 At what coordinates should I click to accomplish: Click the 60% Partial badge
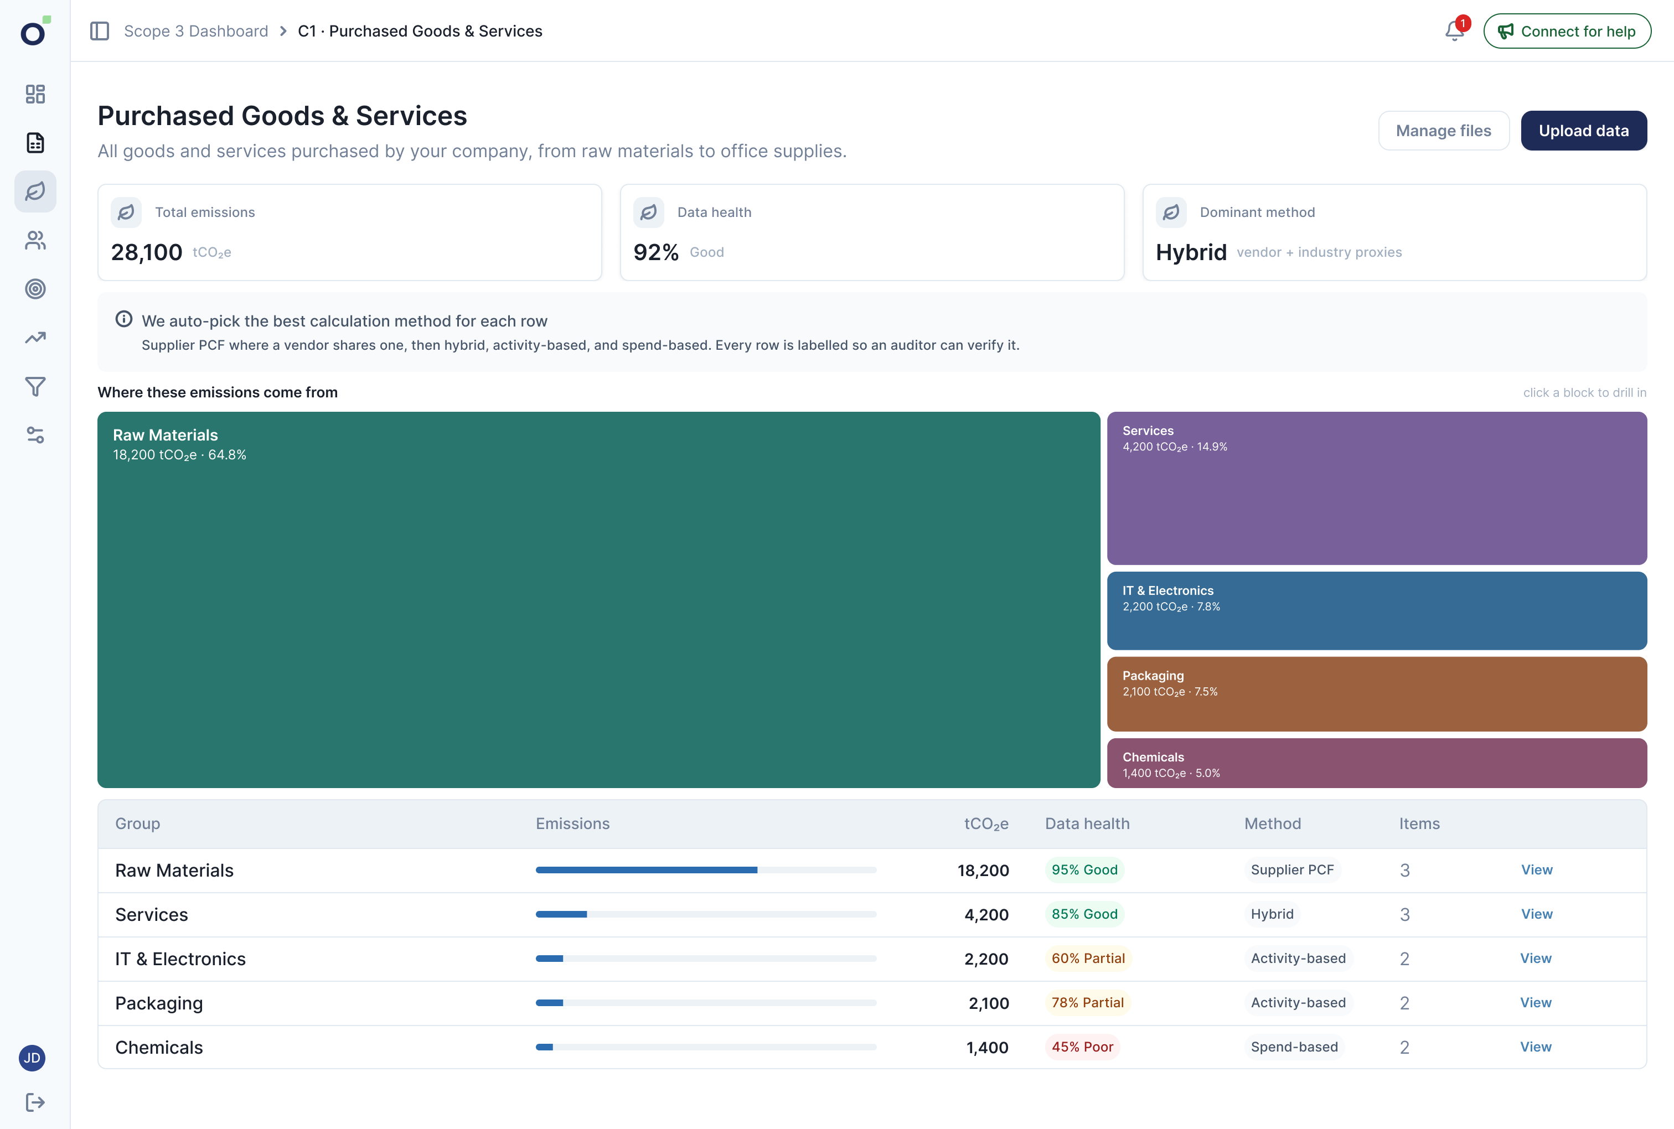(x=1088, y=959)
